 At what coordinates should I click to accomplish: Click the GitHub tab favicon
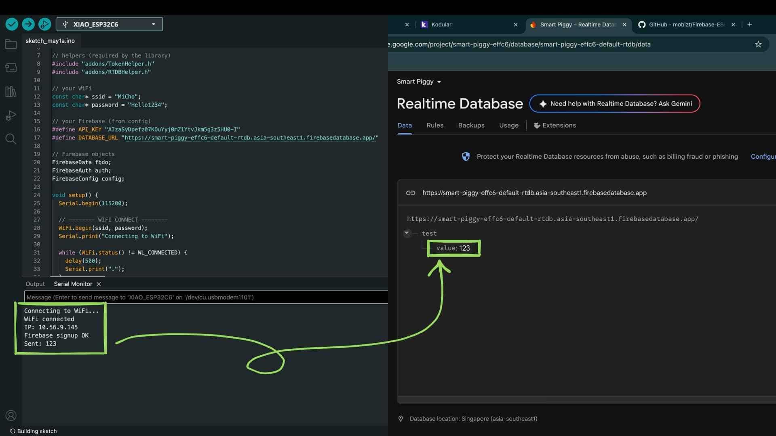pyautogui.click(x=641, y=25)
